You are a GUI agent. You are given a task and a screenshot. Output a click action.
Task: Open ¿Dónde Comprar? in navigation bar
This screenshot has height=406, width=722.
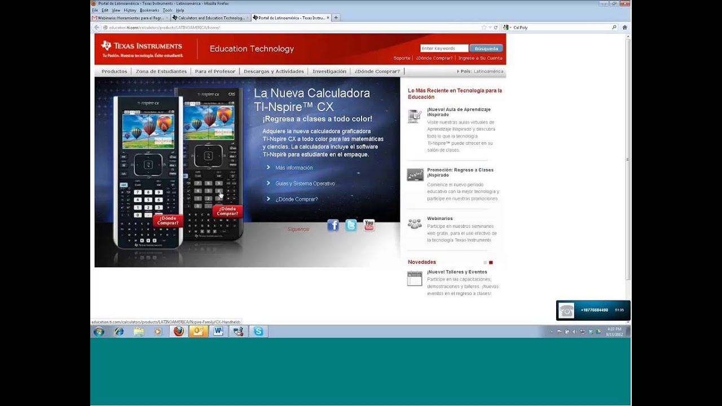click(377, 72)
